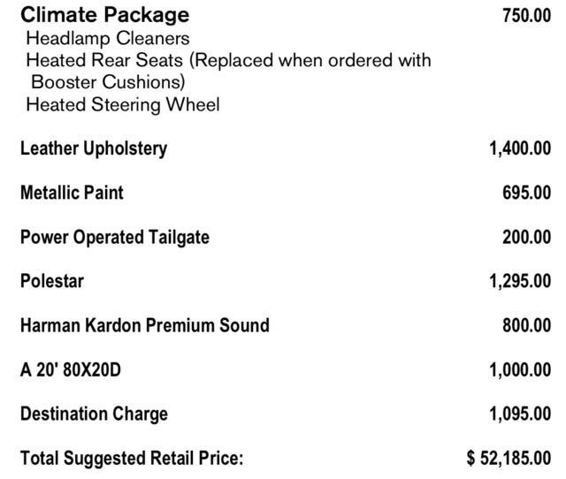Click the 1,295.00 Polestar price
This screenshot has height=479, width=566.
(x=520, y=281)
